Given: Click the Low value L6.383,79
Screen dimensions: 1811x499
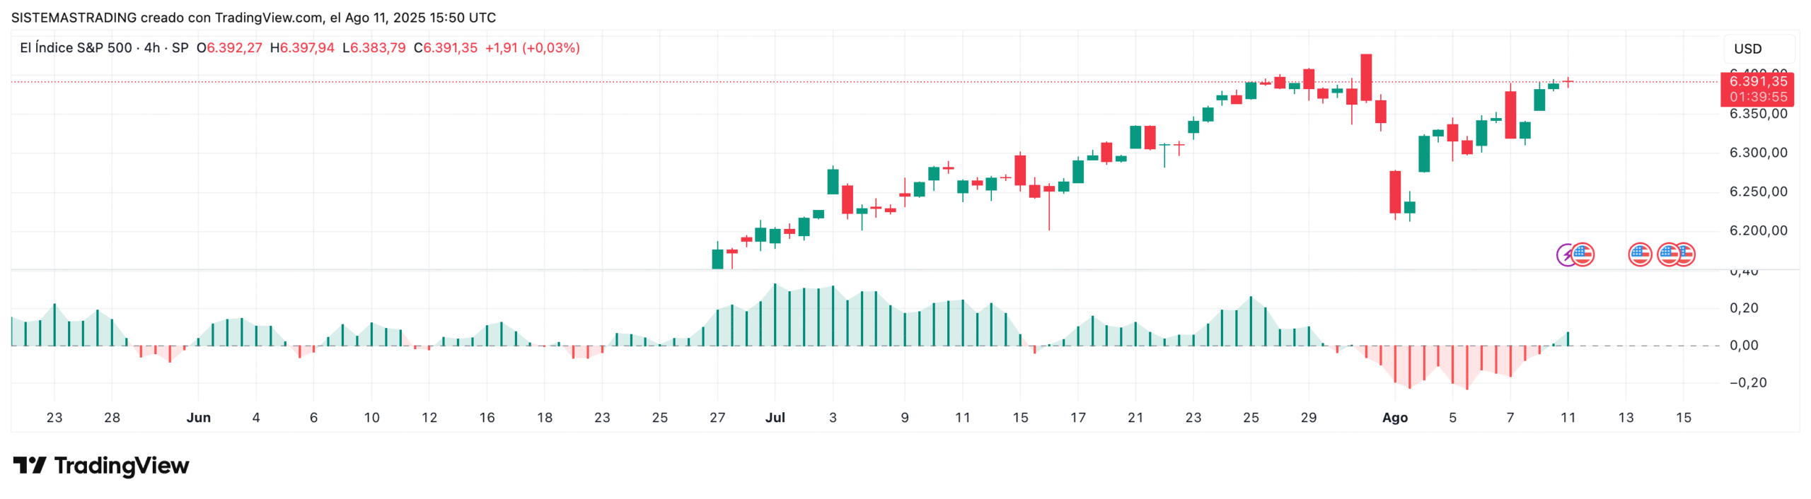Looking at the screenshot, I should click(x=374, y=48).
